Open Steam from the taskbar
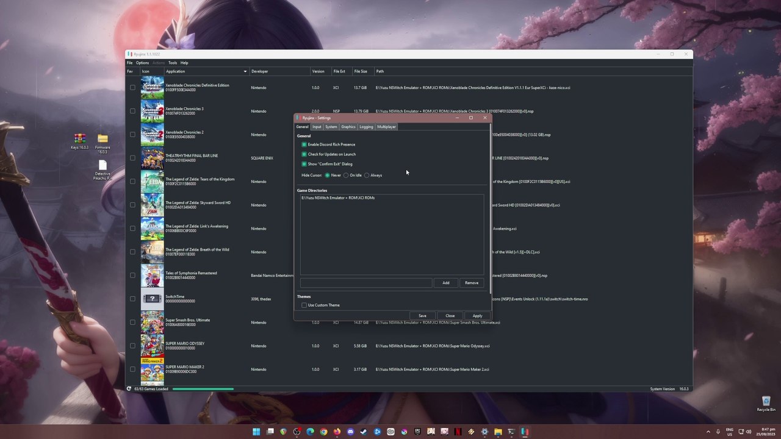 [x=364, y=432]
